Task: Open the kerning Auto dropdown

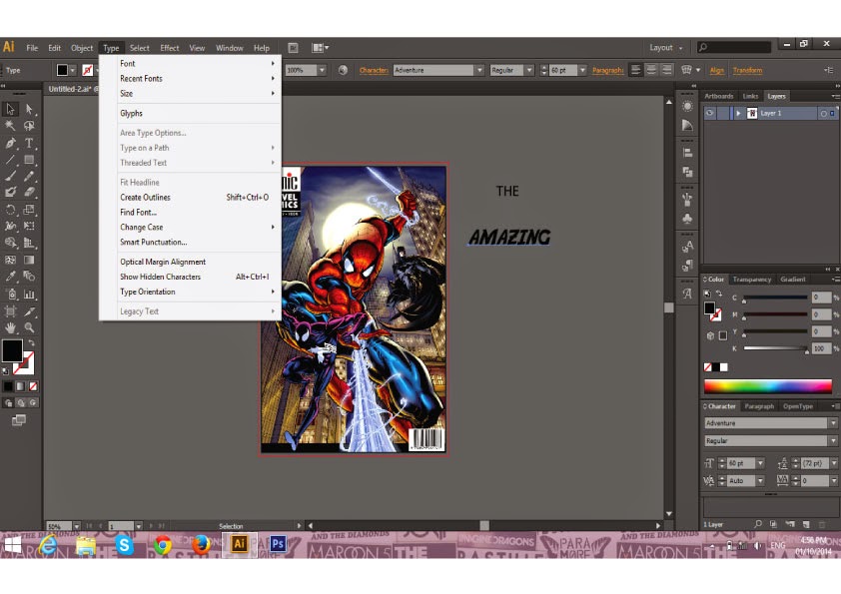Action: click(760, 481)
